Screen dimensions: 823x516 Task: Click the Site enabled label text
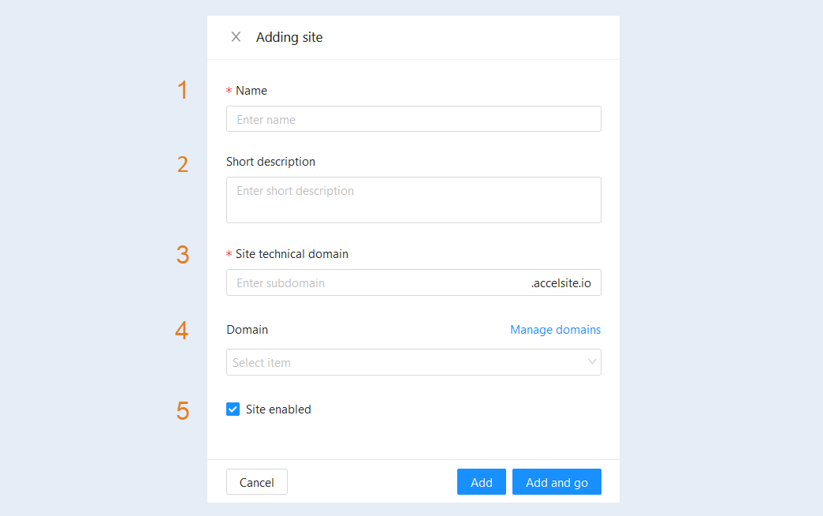(x=278, y=409)
